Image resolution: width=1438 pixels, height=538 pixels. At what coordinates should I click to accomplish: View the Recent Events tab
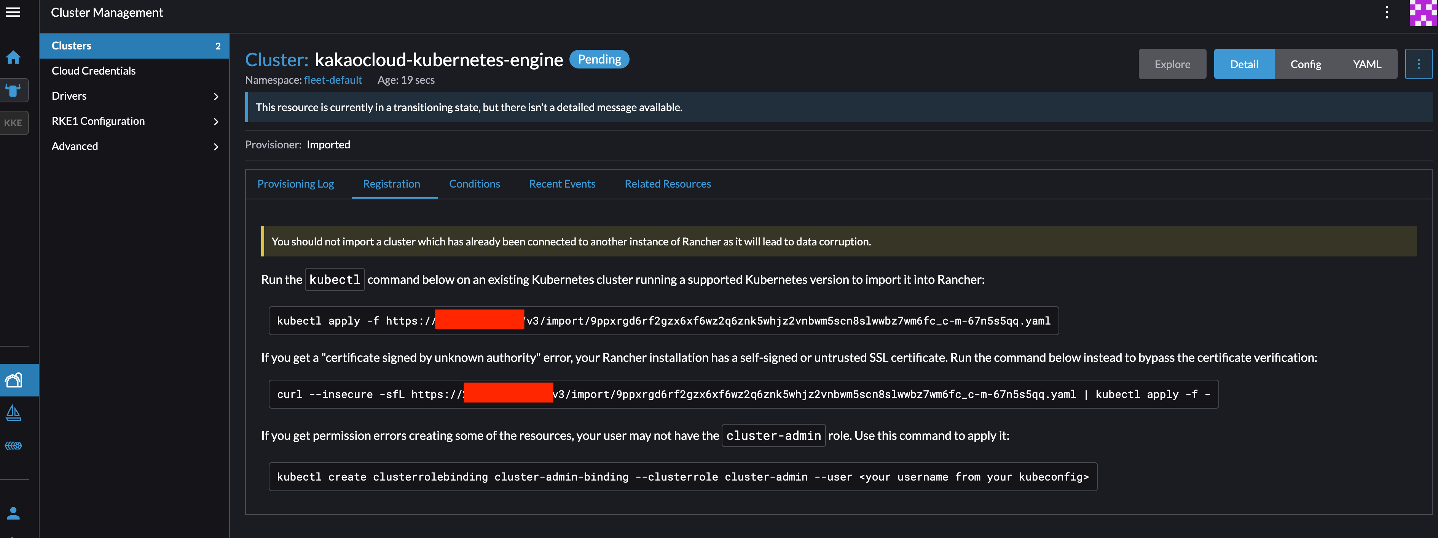coord(562,184)
